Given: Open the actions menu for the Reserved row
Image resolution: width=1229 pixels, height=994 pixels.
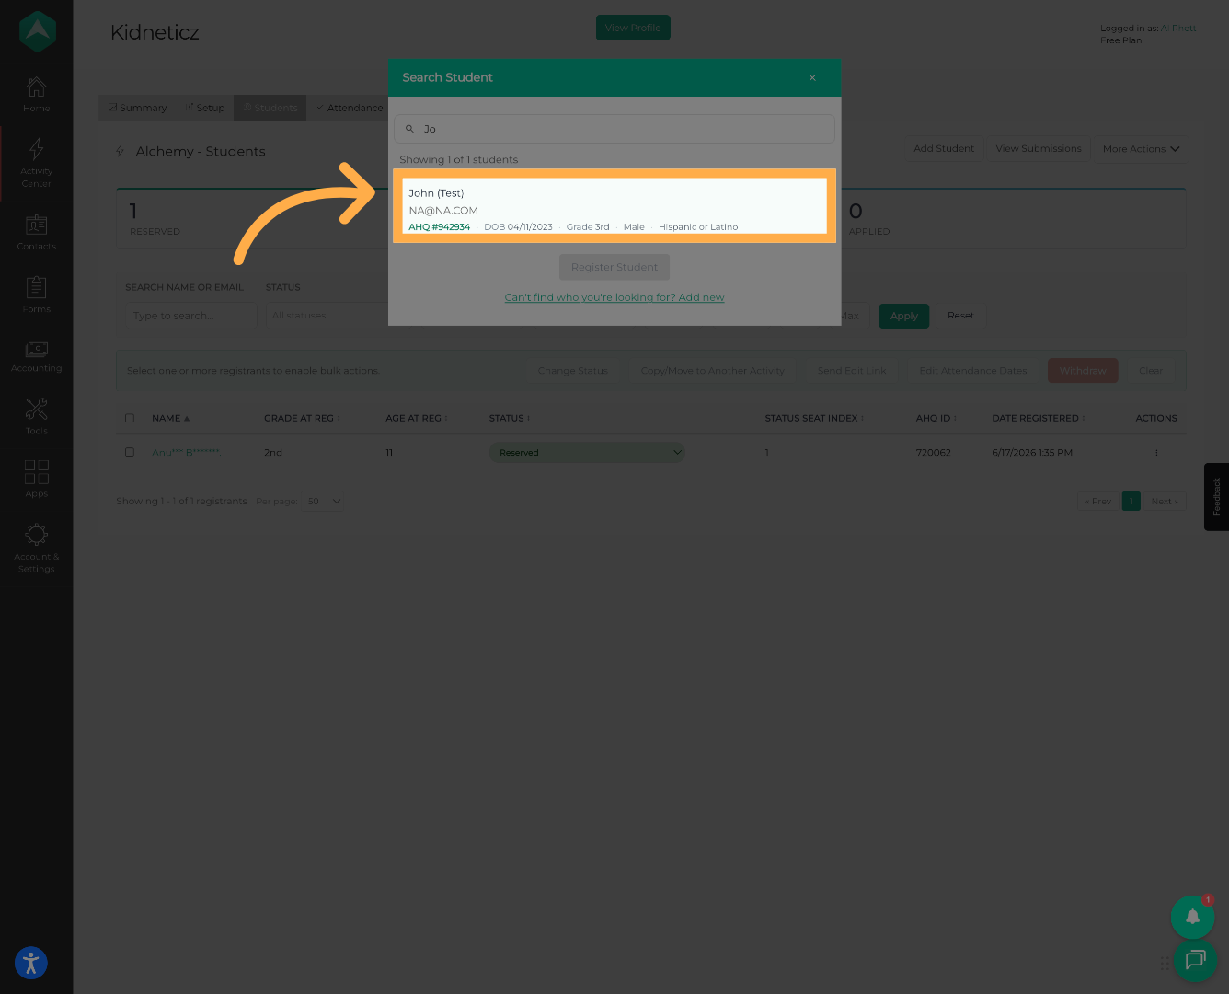Looking at the screenshot, I should tap(1156, 453).
